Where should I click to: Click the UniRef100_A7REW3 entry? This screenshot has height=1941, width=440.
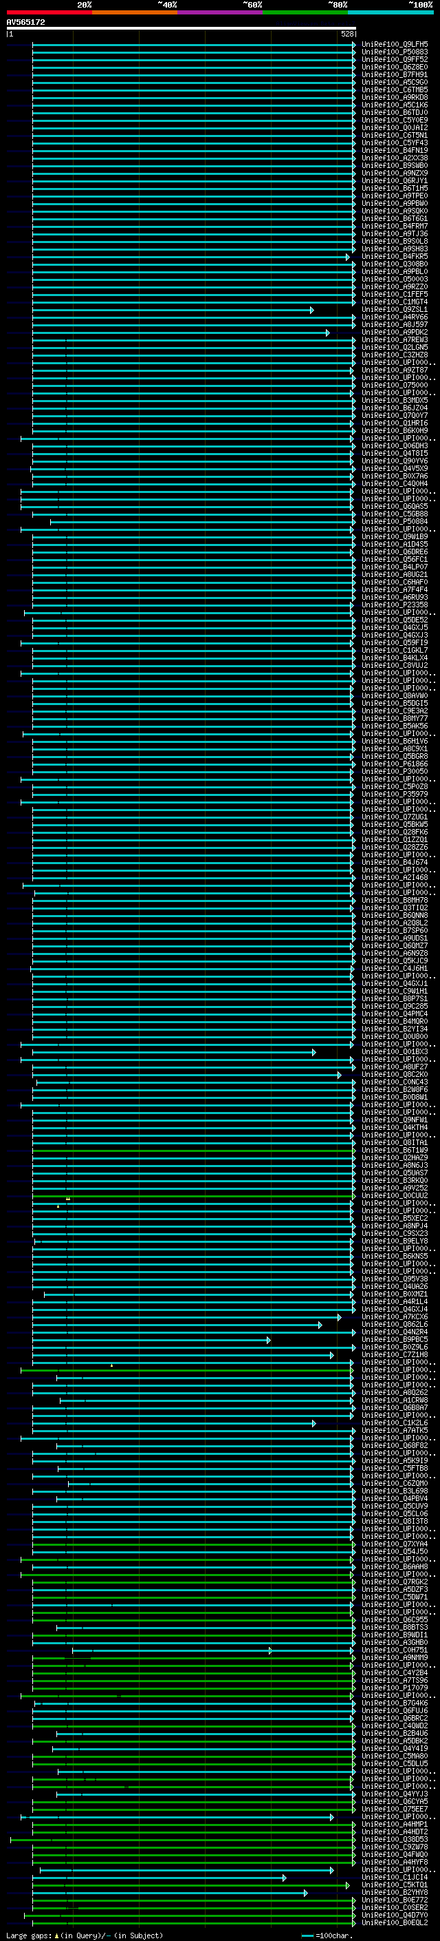(395, 340)
